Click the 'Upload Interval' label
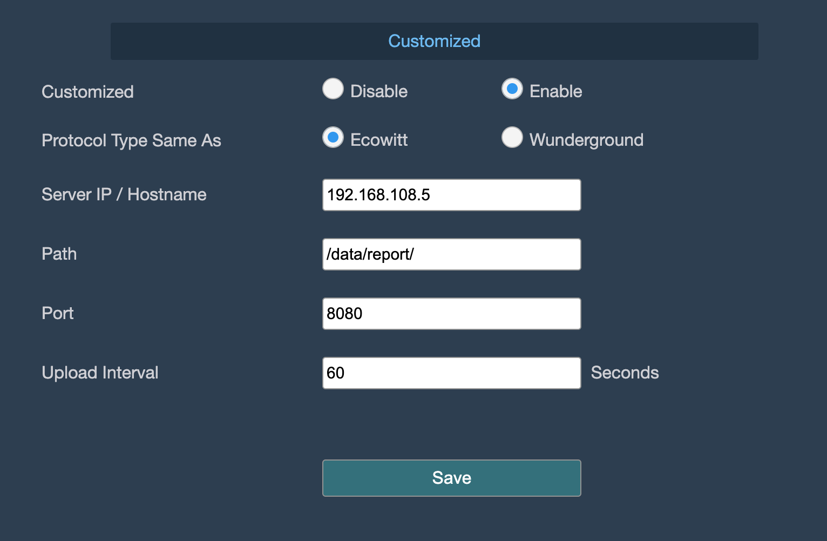Viewport: 827px width, 541px height. [100, 373]
